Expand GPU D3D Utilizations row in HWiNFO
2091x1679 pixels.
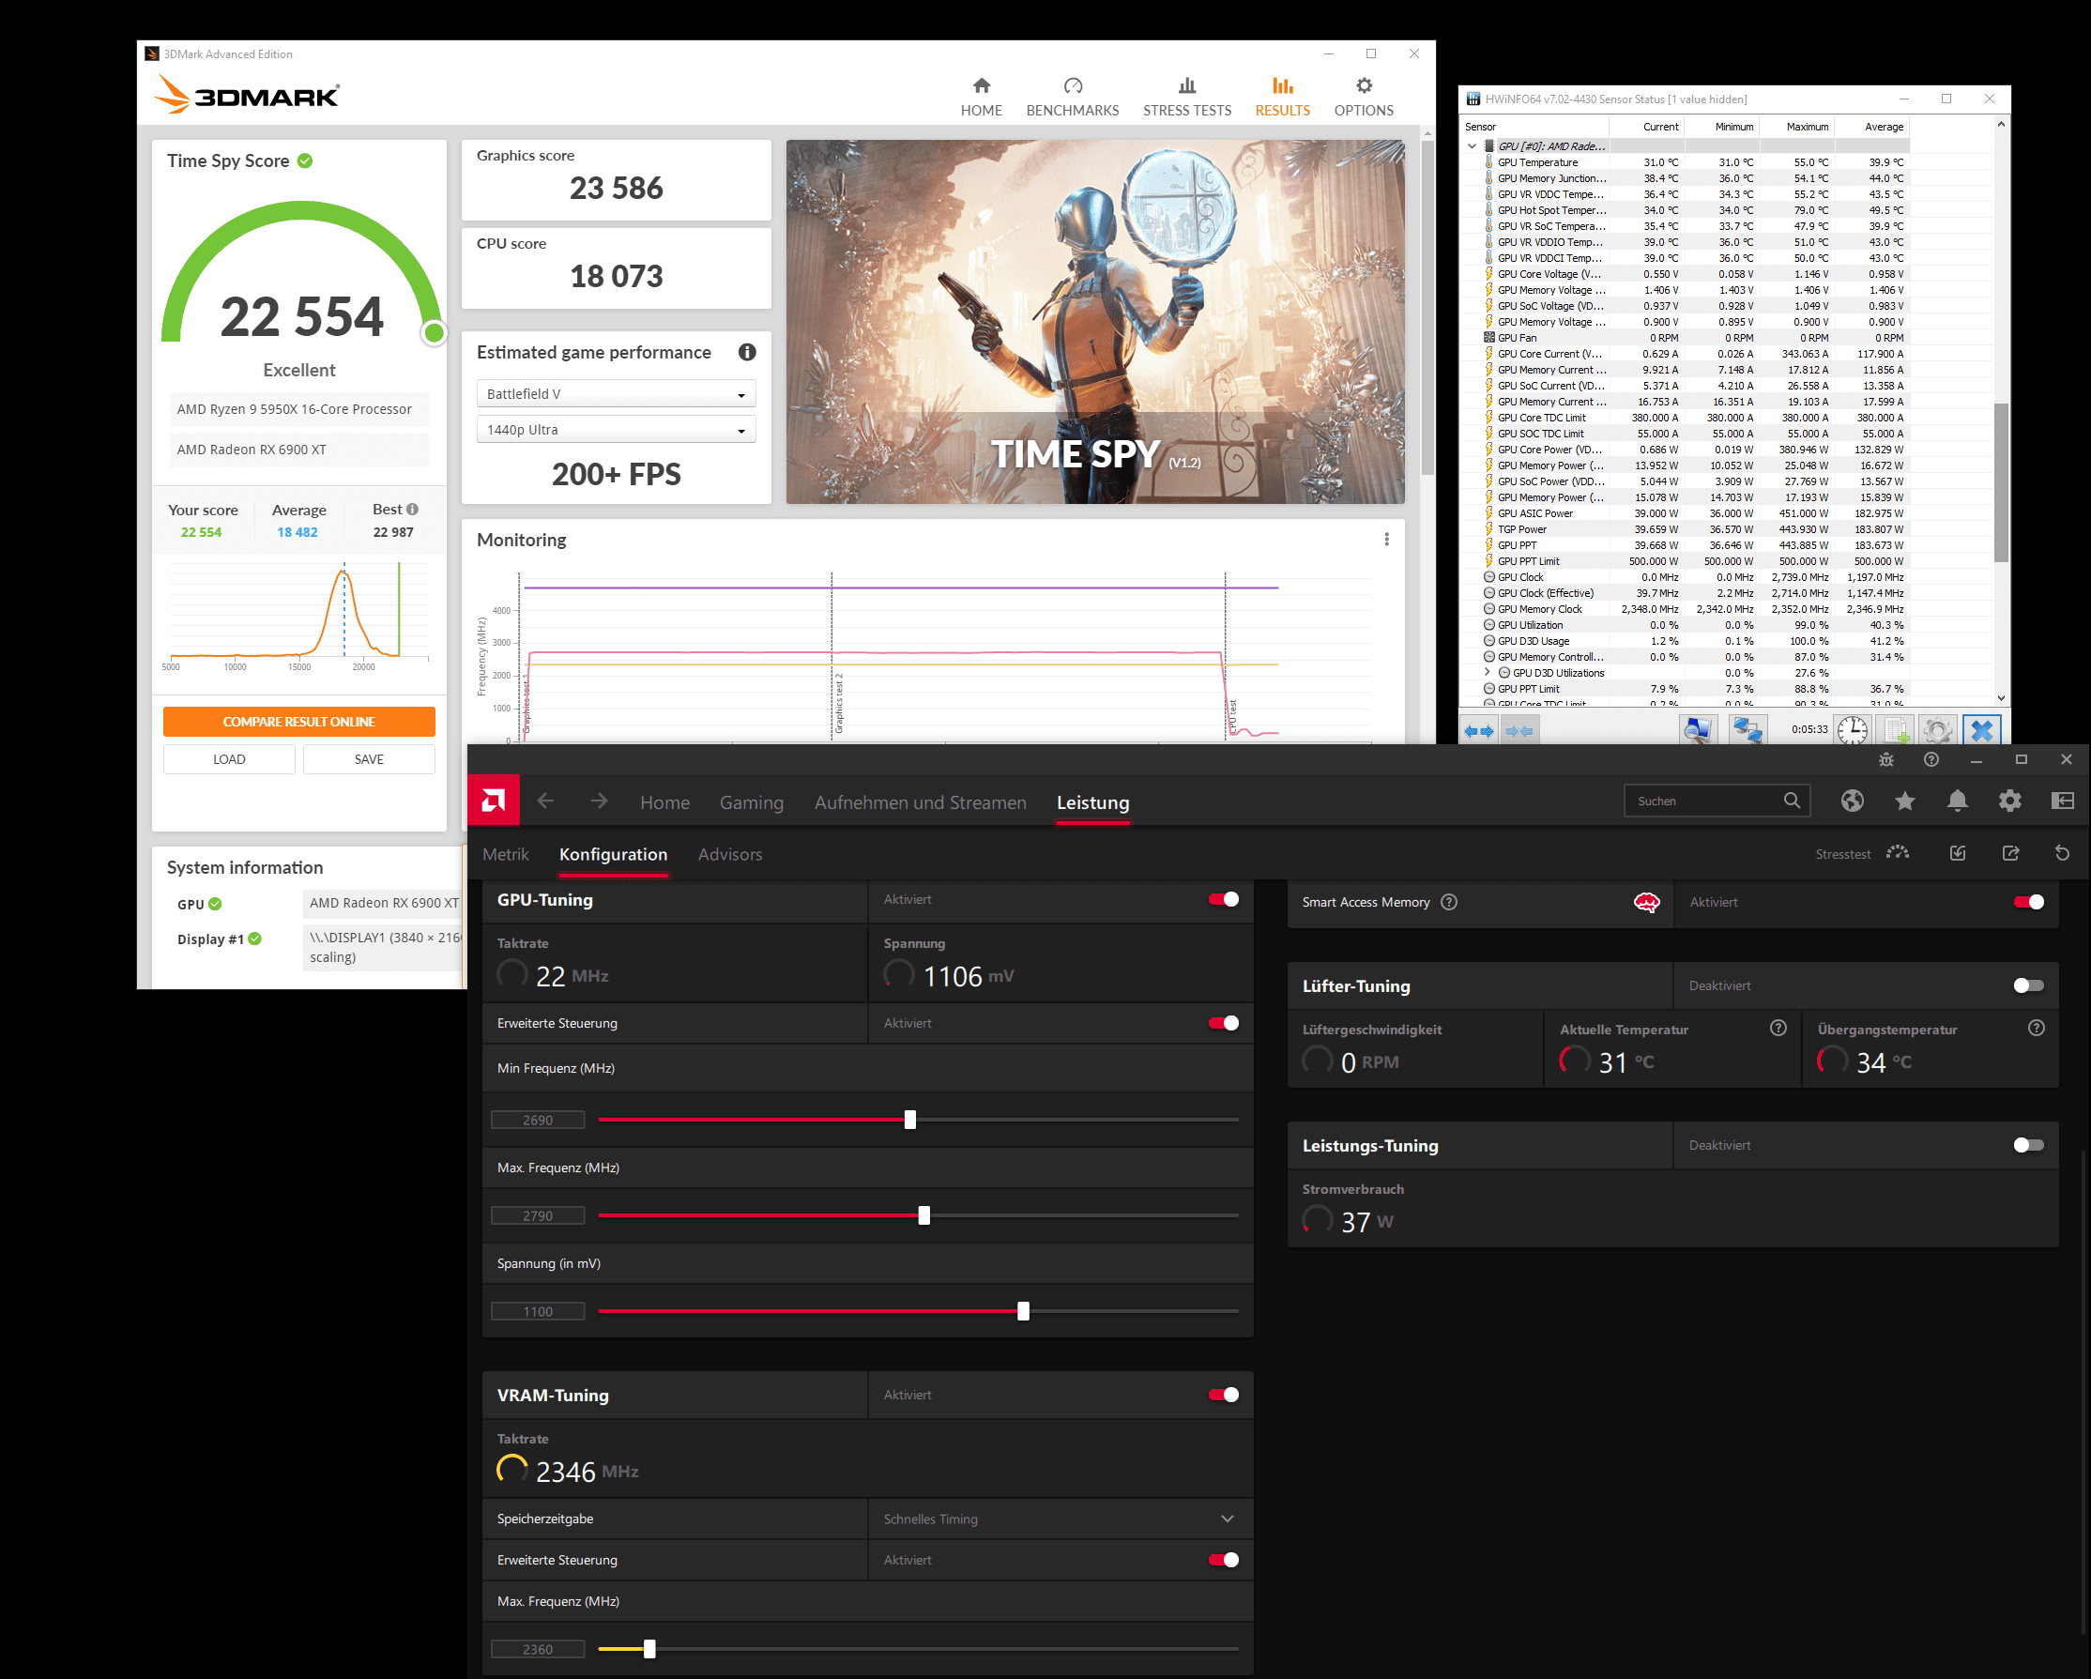1487,672
